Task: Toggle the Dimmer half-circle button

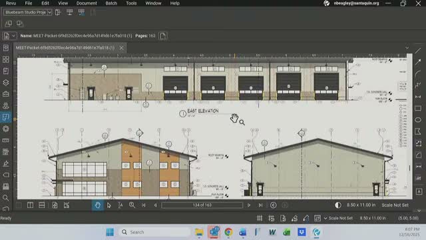Action: (338, 205)
